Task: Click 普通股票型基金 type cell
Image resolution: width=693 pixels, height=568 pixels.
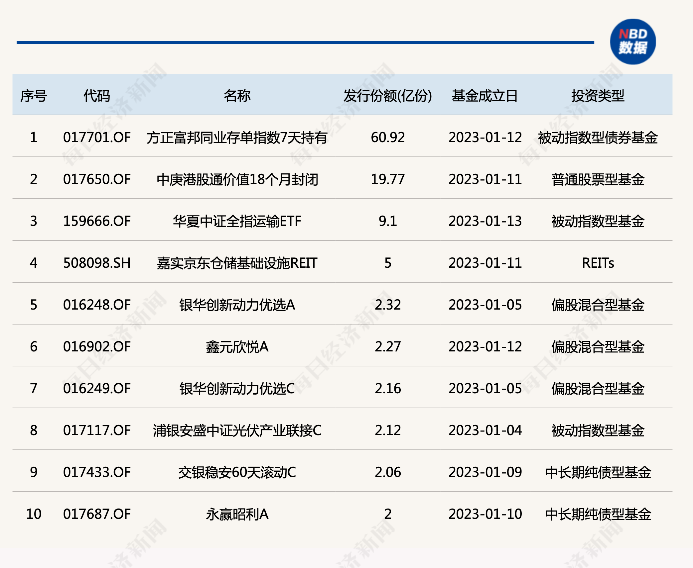Action: pyautogui.click(x=598, y=179)
